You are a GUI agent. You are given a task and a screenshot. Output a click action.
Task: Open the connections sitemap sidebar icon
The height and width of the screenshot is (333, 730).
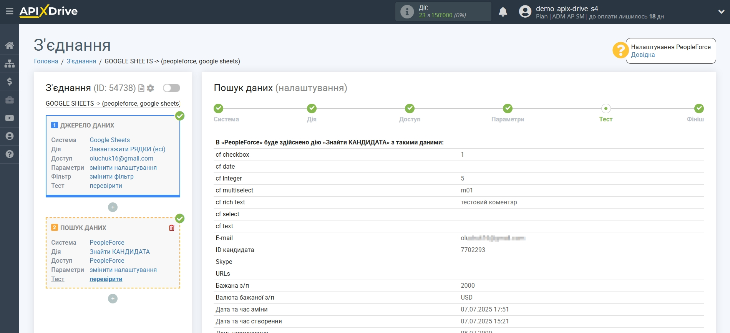(10, 64)
